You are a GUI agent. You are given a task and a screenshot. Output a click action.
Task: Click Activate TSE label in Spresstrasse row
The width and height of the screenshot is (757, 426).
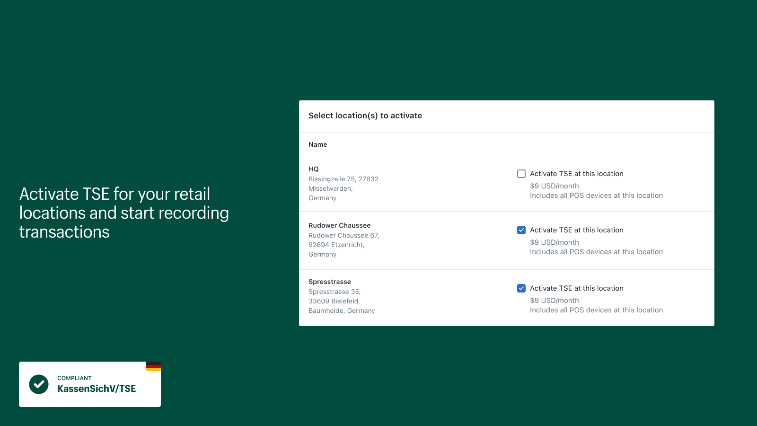pyautogui.click(x=576, y=288)
